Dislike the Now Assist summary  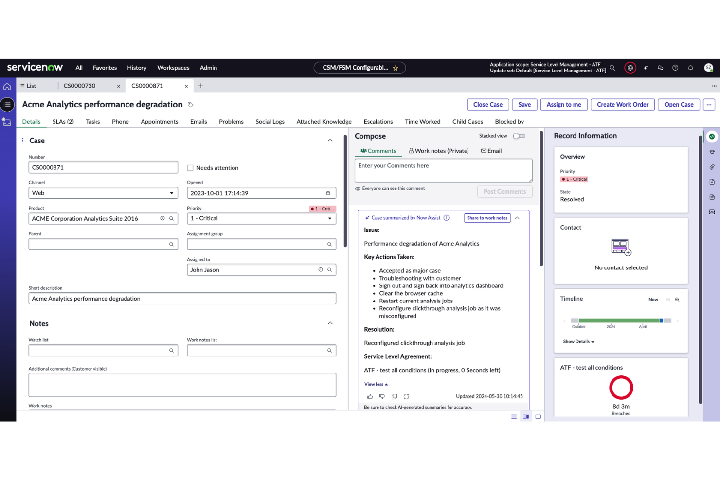(382, 396)
